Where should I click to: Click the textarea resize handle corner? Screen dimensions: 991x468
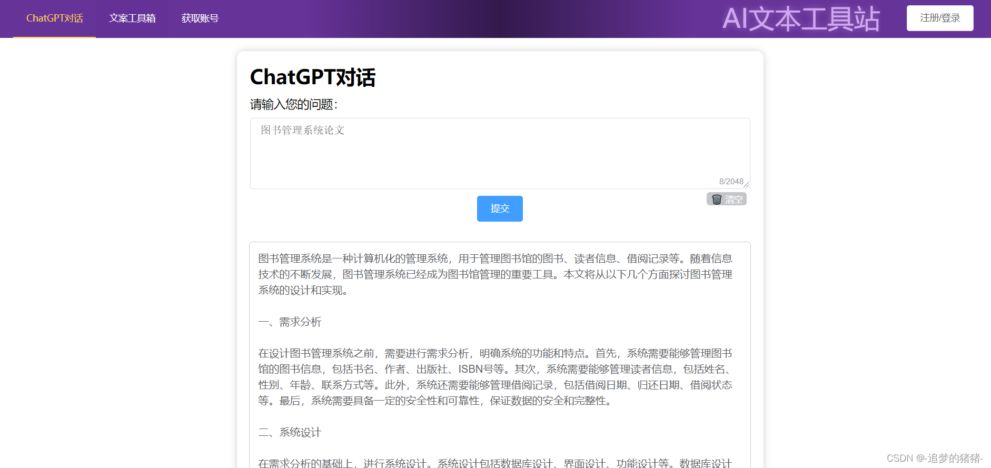tap(746, 185)
